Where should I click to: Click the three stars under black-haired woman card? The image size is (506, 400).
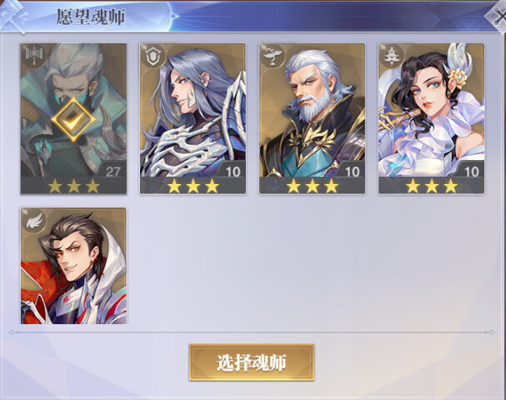click(432, 186)
